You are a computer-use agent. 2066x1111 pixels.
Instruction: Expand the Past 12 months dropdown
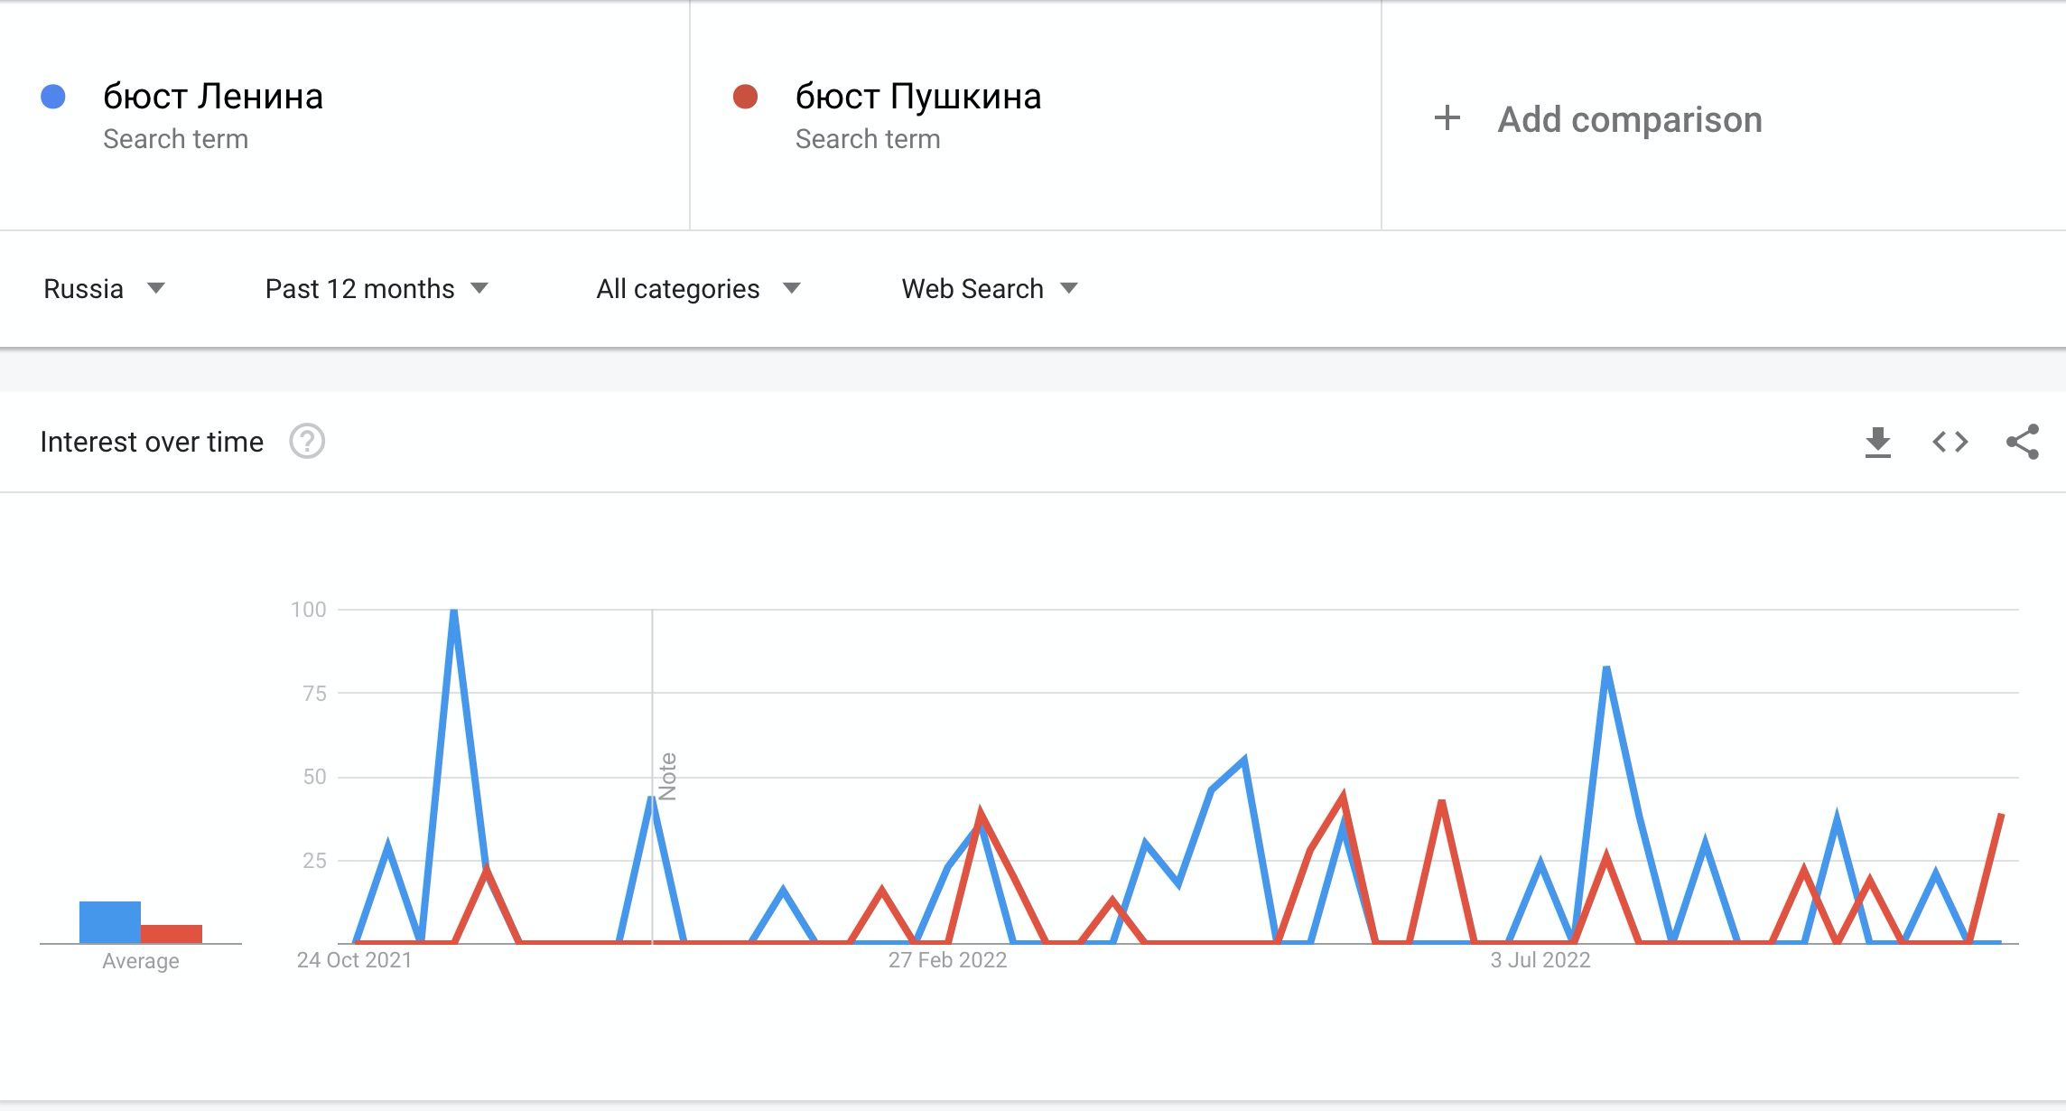coord(377,289)
